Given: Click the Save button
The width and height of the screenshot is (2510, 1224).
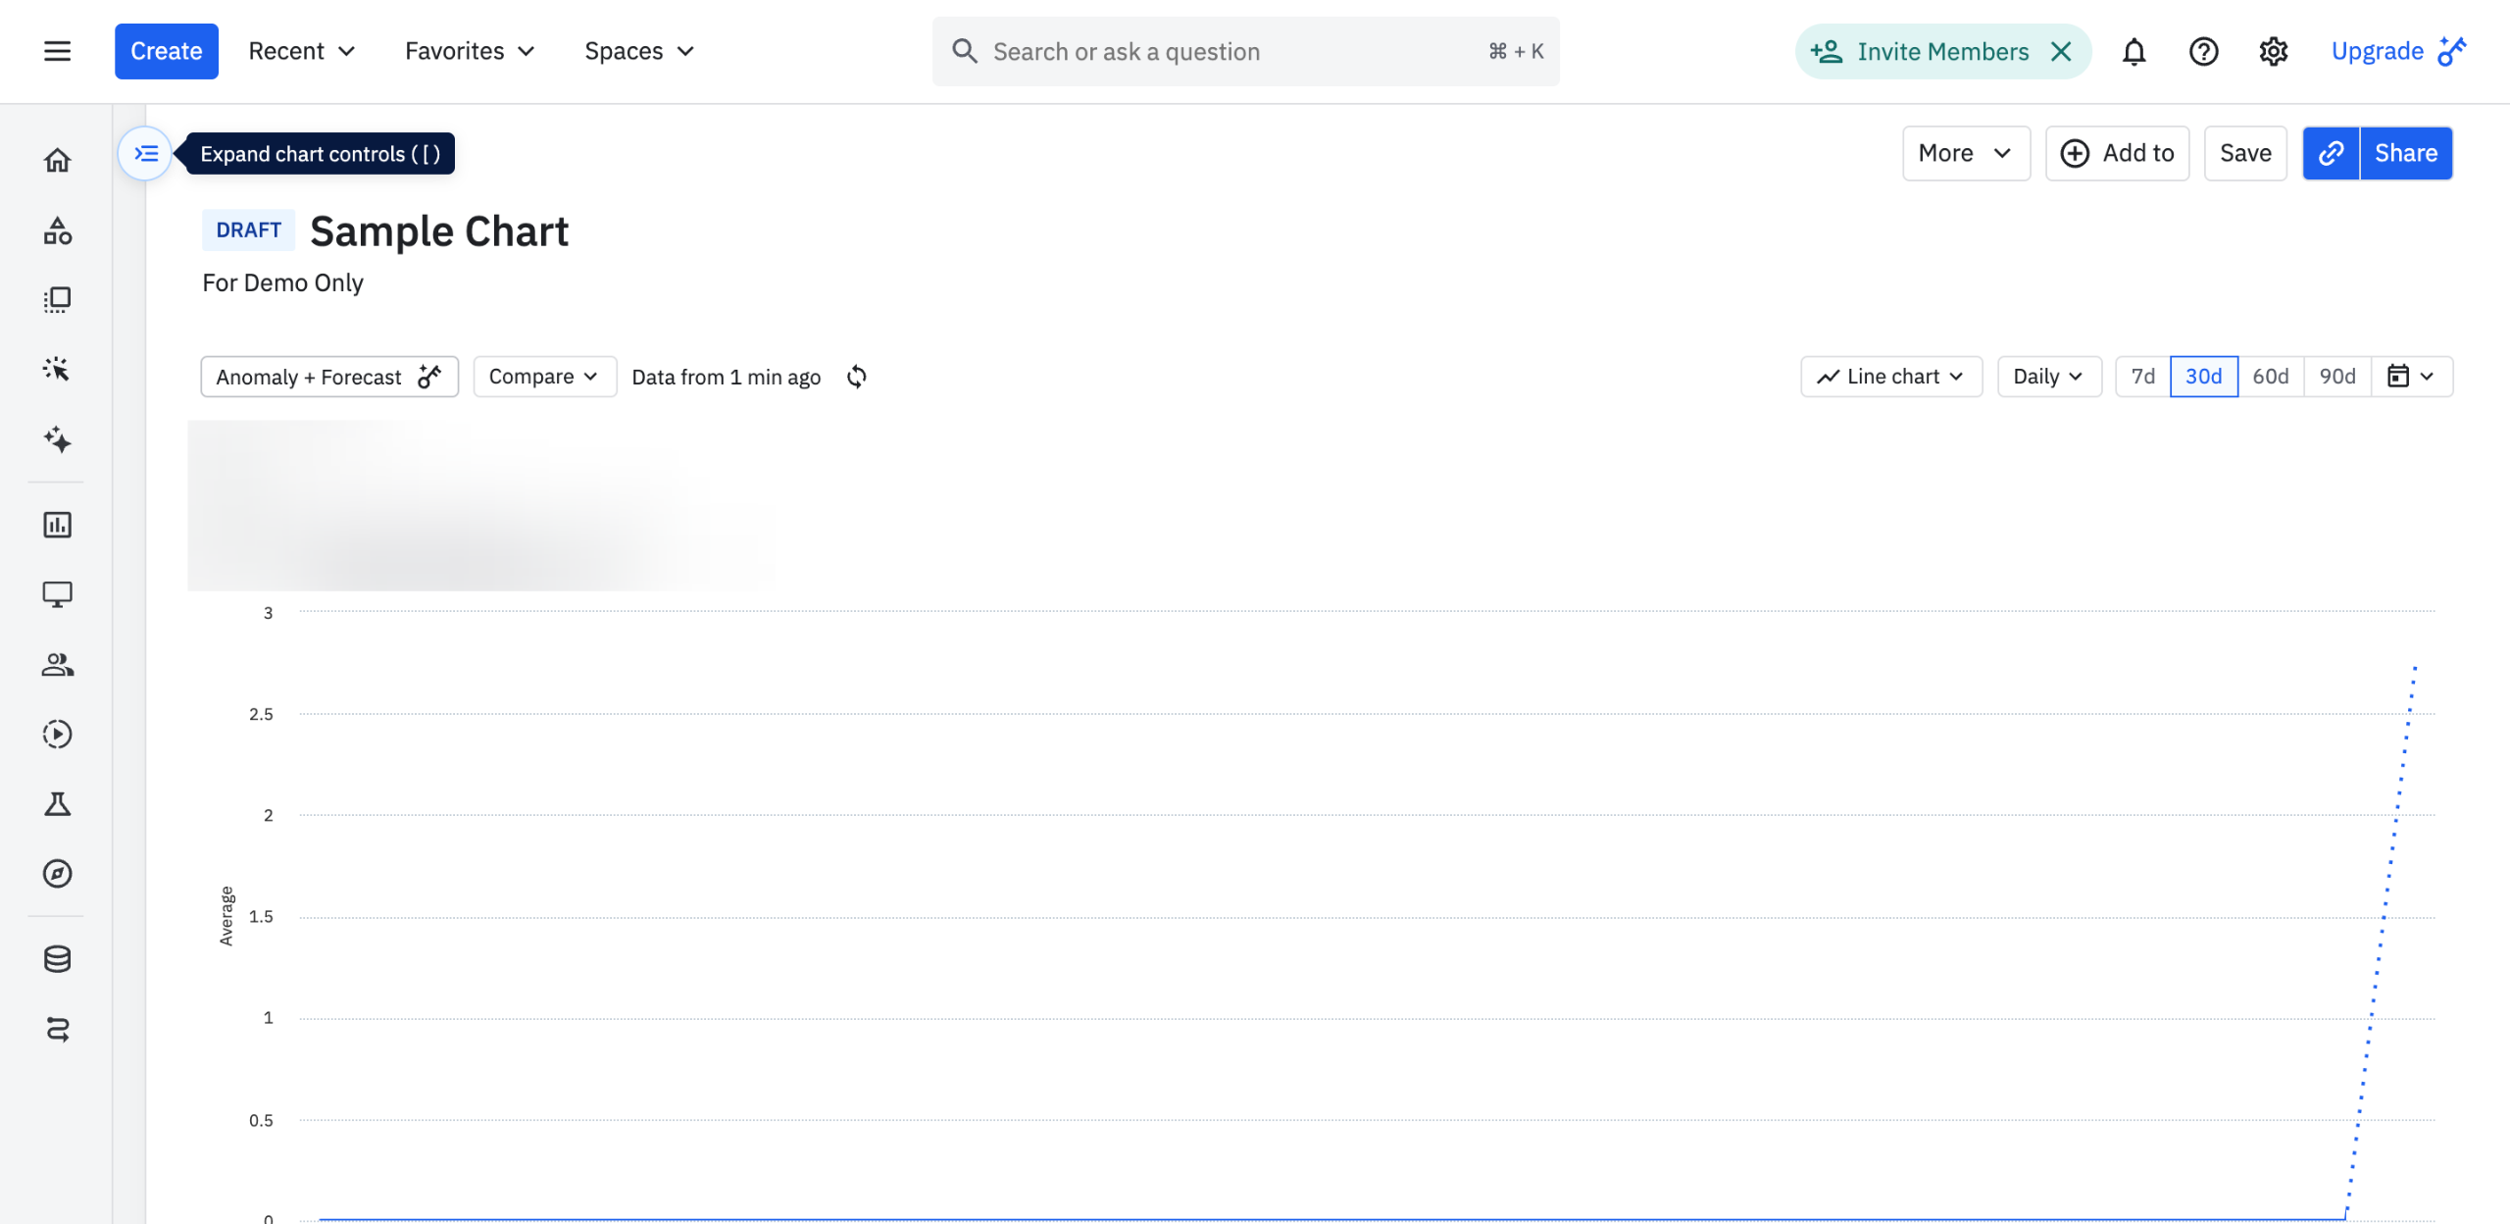Looking at the screenshot, I should pyautogui.click(x=2244, y=153).
